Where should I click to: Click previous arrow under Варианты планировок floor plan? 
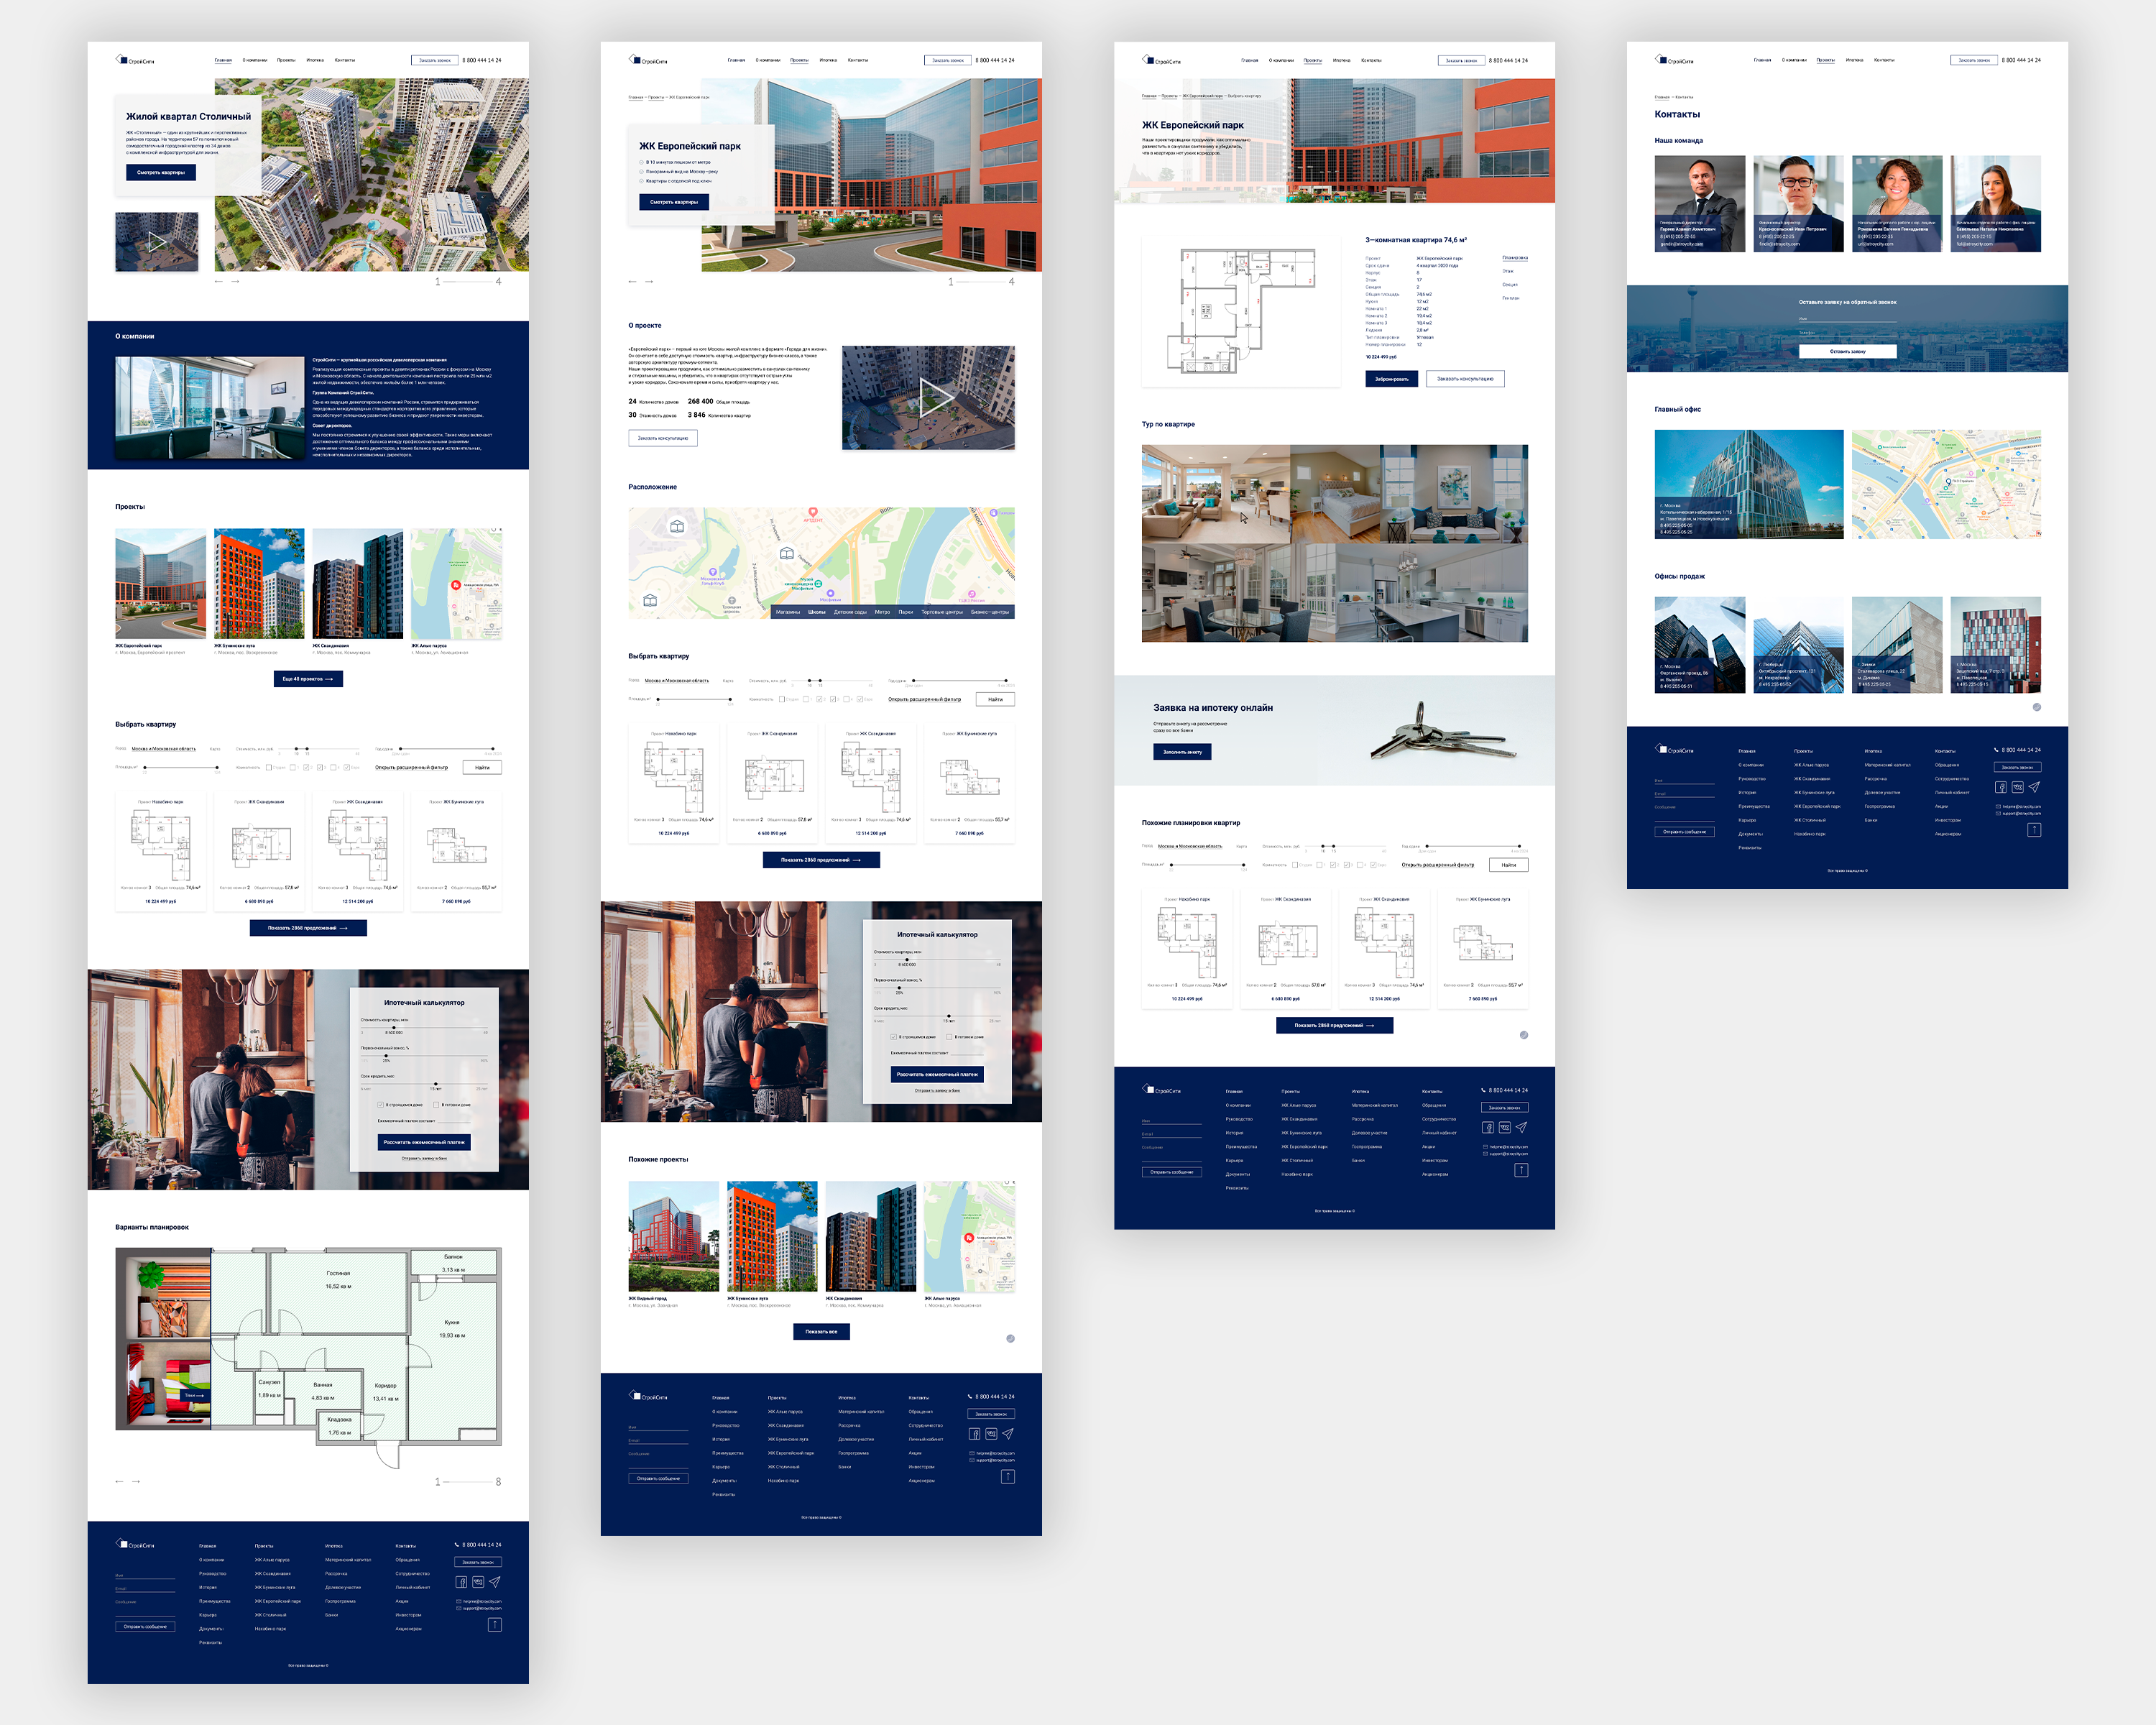(x=119, y=1481)
